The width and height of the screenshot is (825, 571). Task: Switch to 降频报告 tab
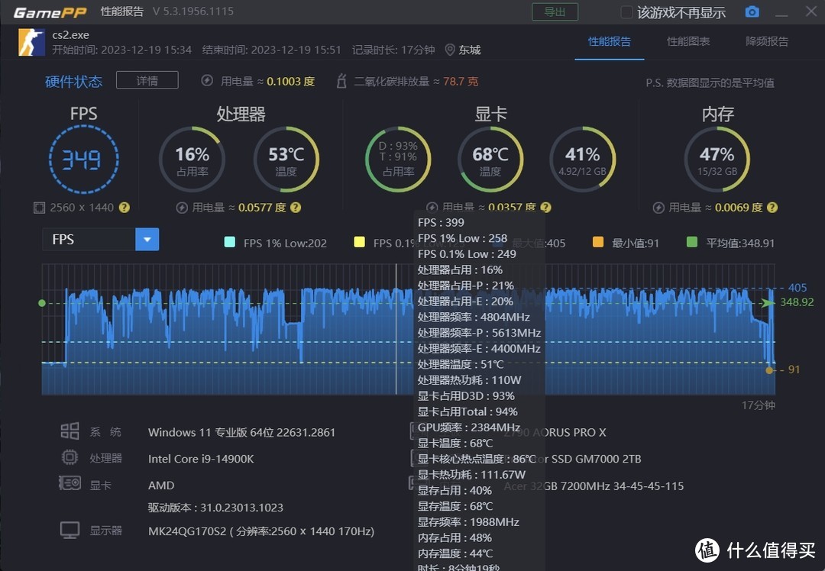767,41
